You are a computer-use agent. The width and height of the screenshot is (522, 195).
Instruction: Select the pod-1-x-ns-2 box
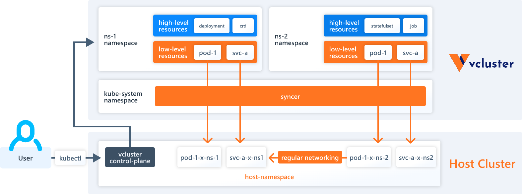[x=369, y=158]
